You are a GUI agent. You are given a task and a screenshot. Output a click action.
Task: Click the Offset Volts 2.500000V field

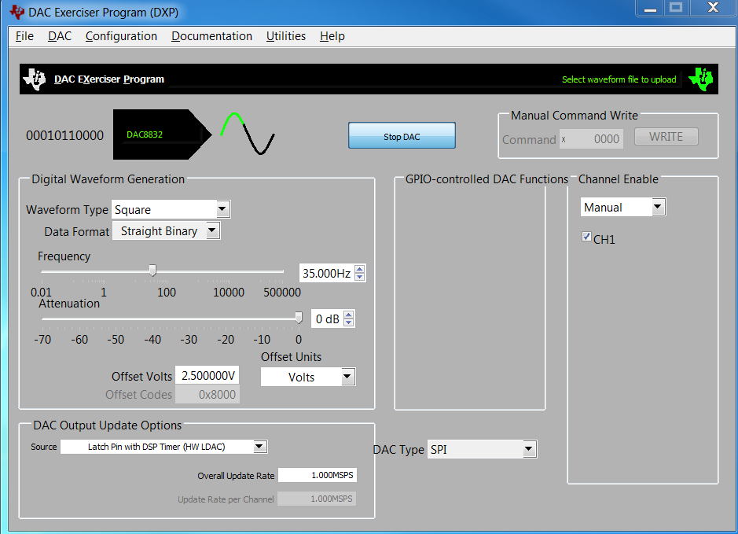coord(207,375)
